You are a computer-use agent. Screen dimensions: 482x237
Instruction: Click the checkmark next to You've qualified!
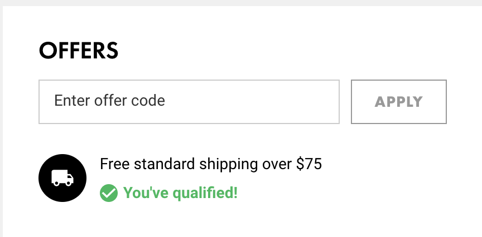(109, 194)
